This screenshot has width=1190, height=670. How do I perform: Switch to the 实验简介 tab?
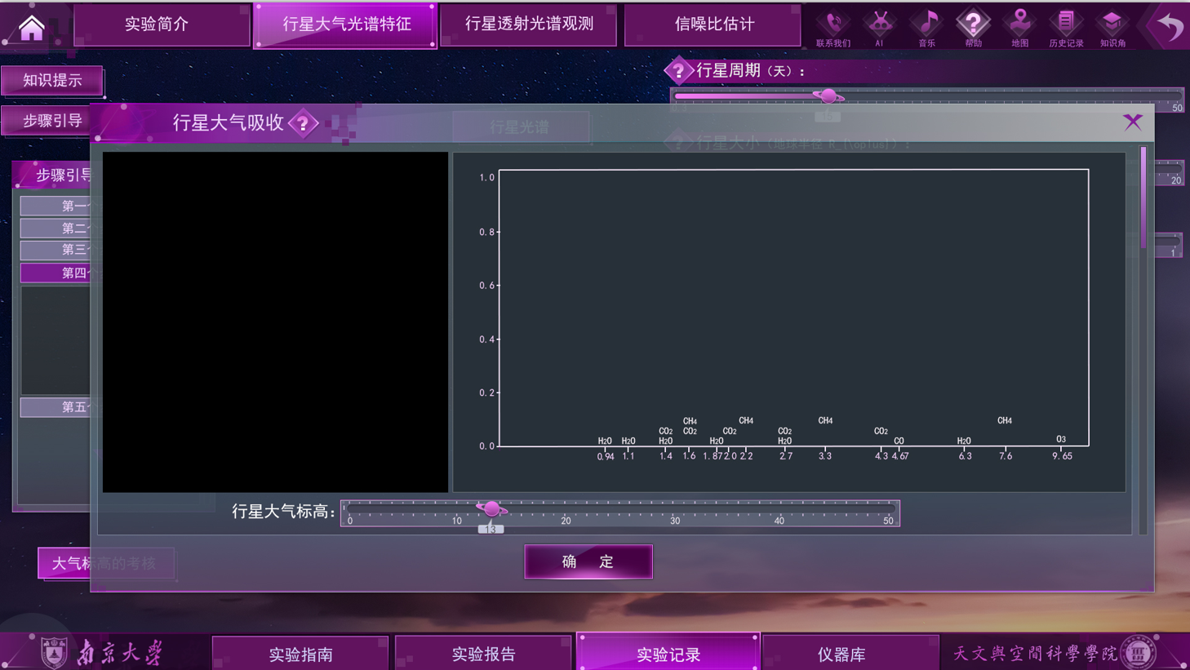click(162, 25)
